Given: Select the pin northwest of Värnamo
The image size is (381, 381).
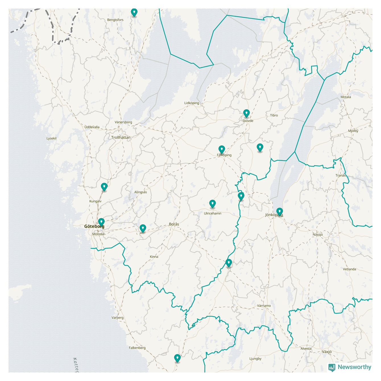Looking at the screenshot, I should click(229, 263).
